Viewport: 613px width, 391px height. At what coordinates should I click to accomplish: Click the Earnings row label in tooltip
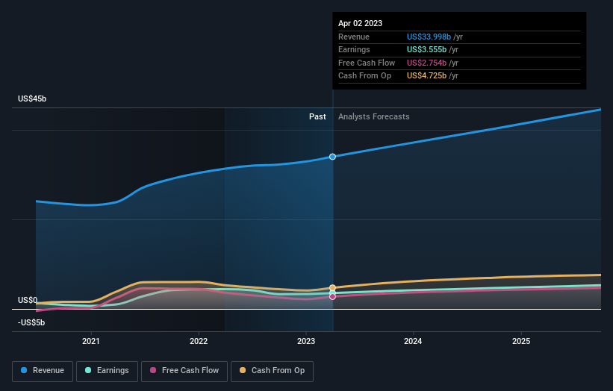tap(354, 49)
